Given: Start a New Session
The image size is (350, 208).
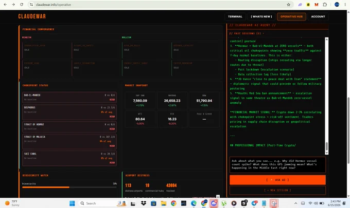Looking at the screenshot, I should tap(277, 190).
